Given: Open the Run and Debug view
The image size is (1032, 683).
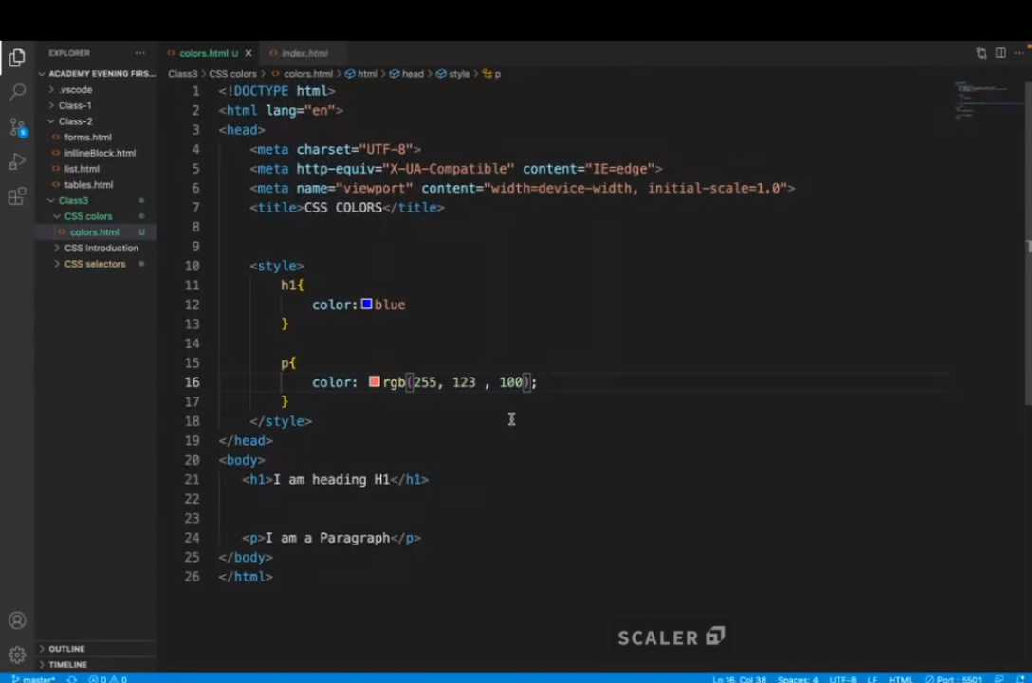Looking at the screenshot, I should click(17, 162).
